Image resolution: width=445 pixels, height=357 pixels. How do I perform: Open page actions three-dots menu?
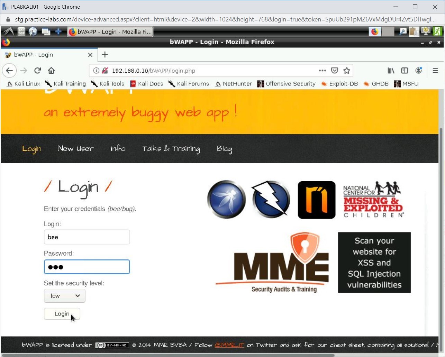click(322, 71)
